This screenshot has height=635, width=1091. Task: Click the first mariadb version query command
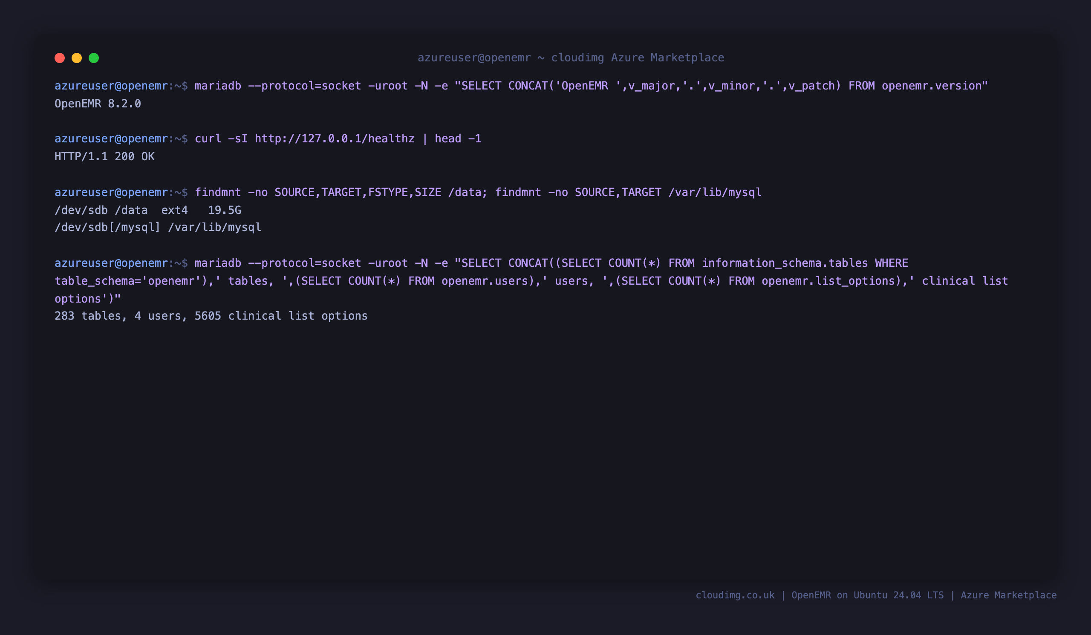[x=591, y=86]
